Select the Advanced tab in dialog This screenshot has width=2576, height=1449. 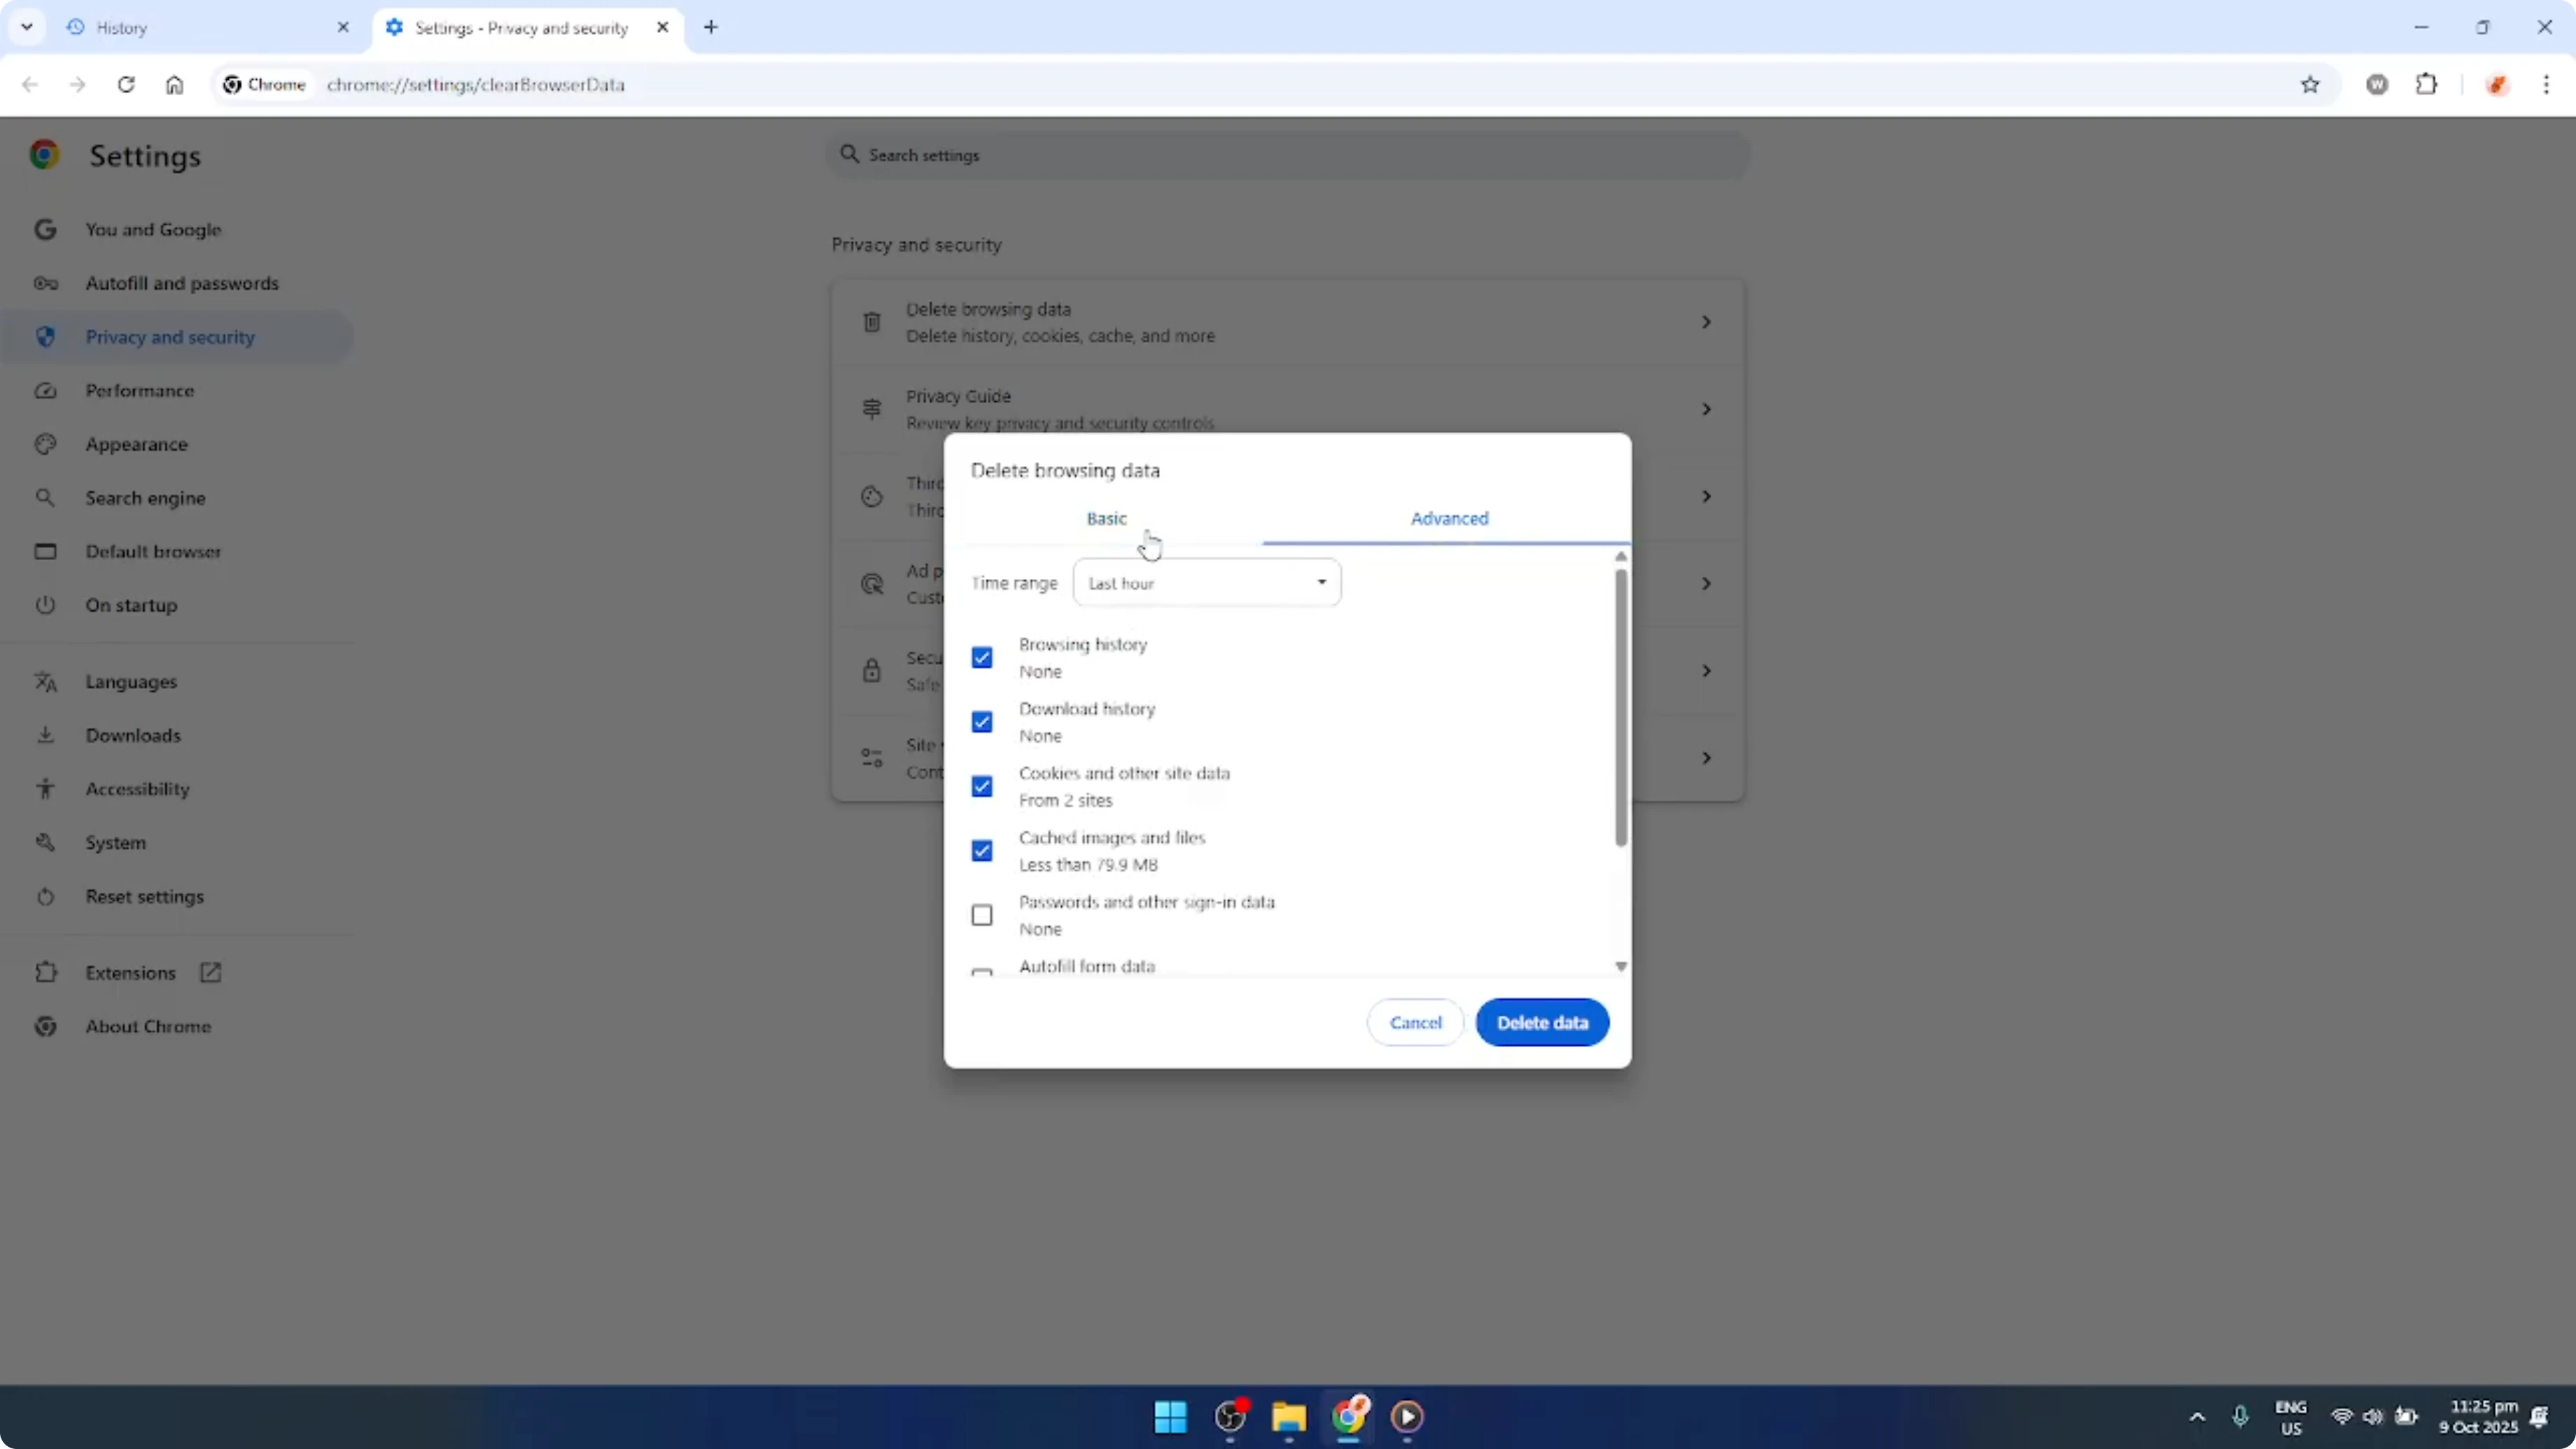(x=1449, y=518)
